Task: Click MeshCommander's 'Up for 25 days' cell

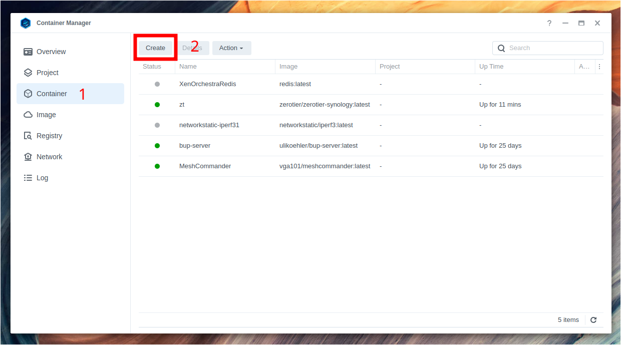Action: 500,166
